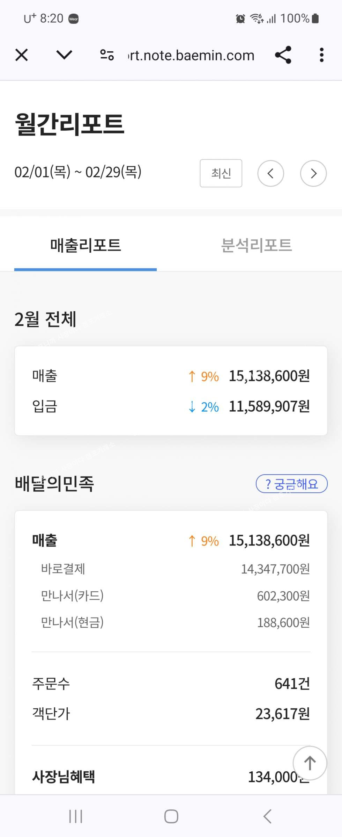The image size is (342, 837).
Task: Tap the Android back navigation button
Action: tap(267, 816)
